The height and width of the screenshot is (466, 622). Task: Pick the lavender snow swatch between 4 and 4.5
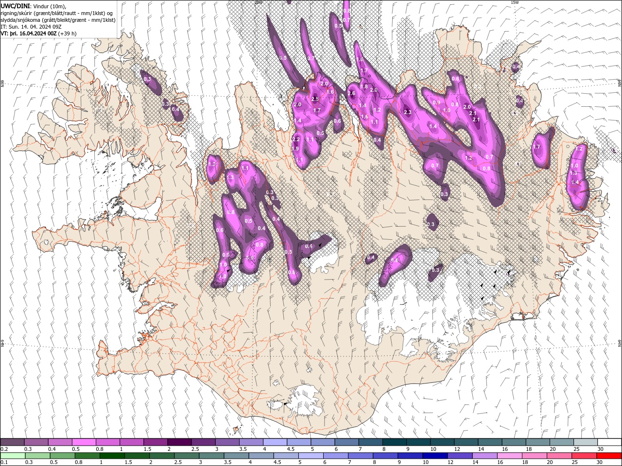275,442
